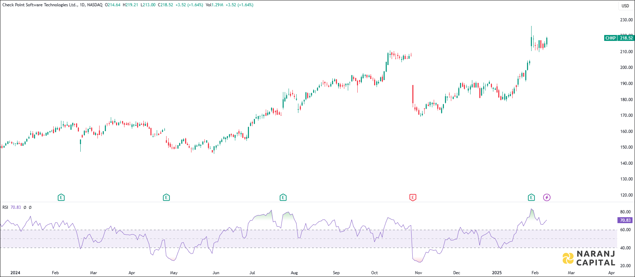The image size is (635, 277).
Task: Click the 40.00 RSI axis label
Action: click(x=626, y=248)
